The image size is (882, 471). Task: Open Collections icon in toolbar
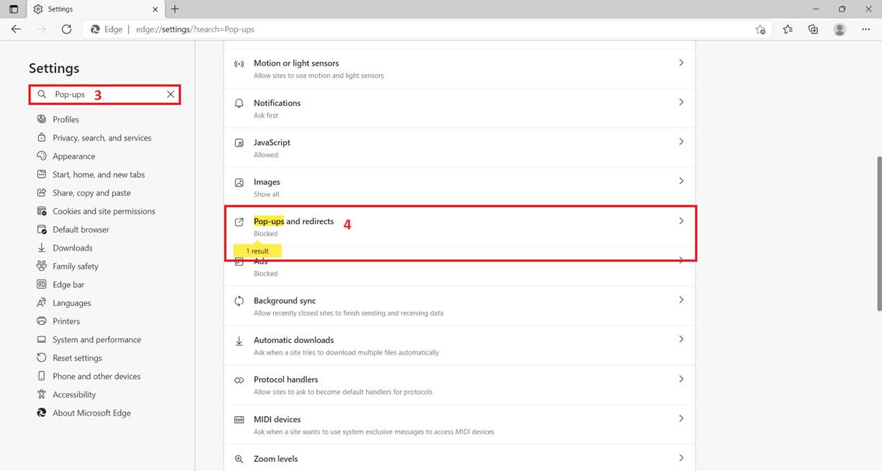pyautogui.click(x=814, y=30)
